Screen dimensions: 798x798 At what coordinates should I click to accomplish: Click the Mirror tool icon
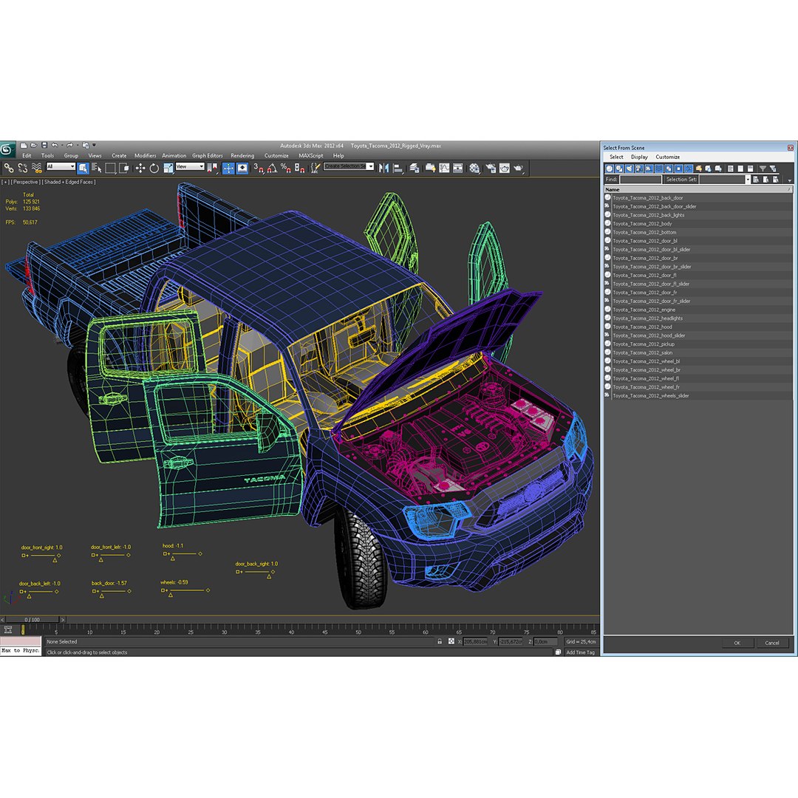(x=383, y=168)
